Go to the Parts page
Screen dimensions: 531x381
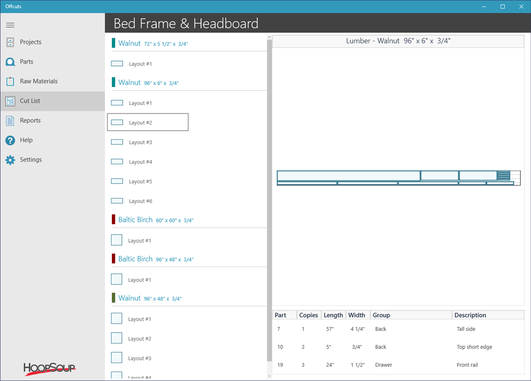coord(53,62)
